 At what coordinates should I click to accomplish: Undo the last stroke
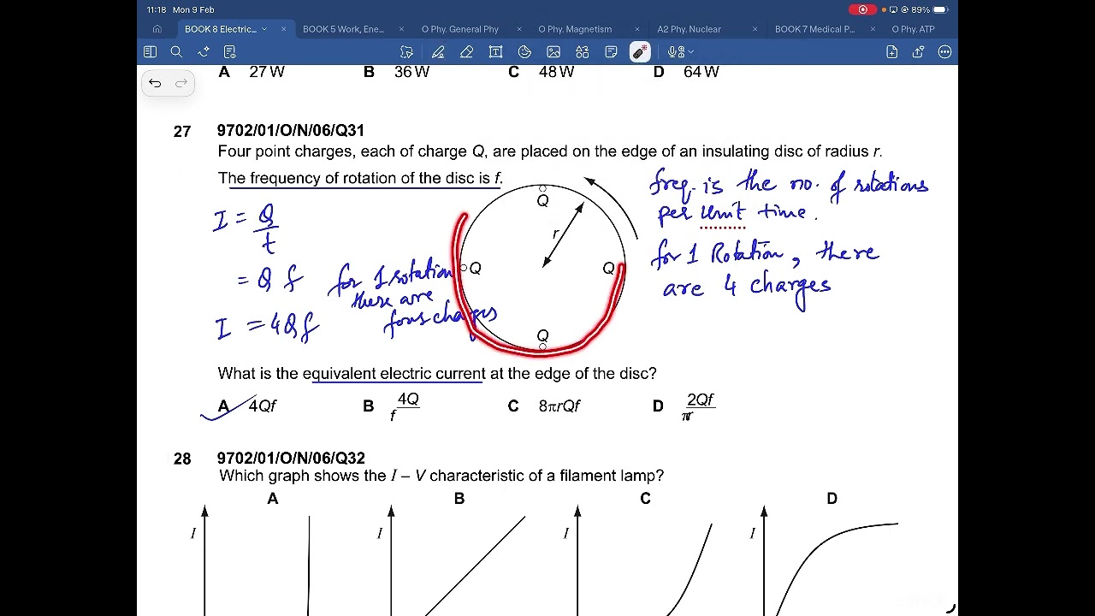[155, 83]
